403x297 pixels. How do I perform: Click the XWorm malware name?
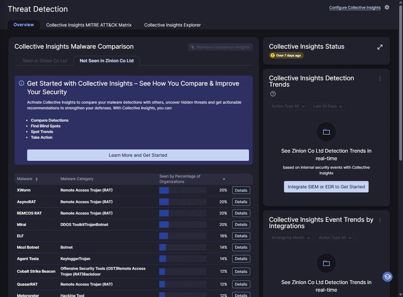coord(24,190)
